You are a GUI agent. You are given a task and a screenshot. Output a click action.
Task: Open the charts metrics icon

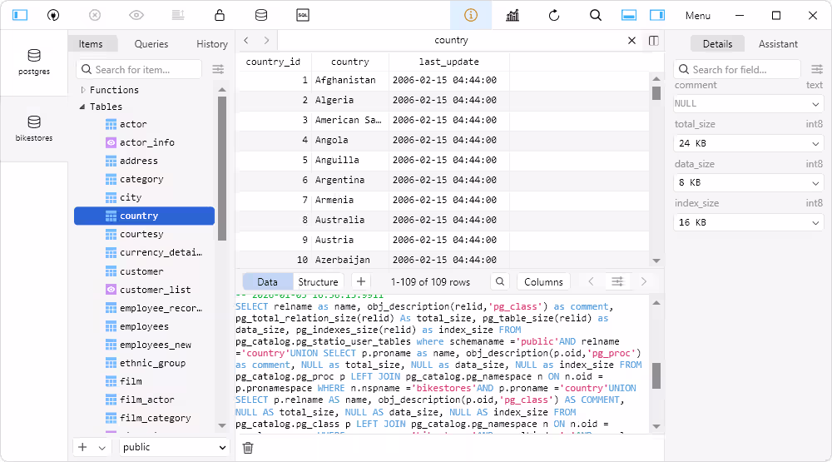pyautogui.click(x=513, y=15)
